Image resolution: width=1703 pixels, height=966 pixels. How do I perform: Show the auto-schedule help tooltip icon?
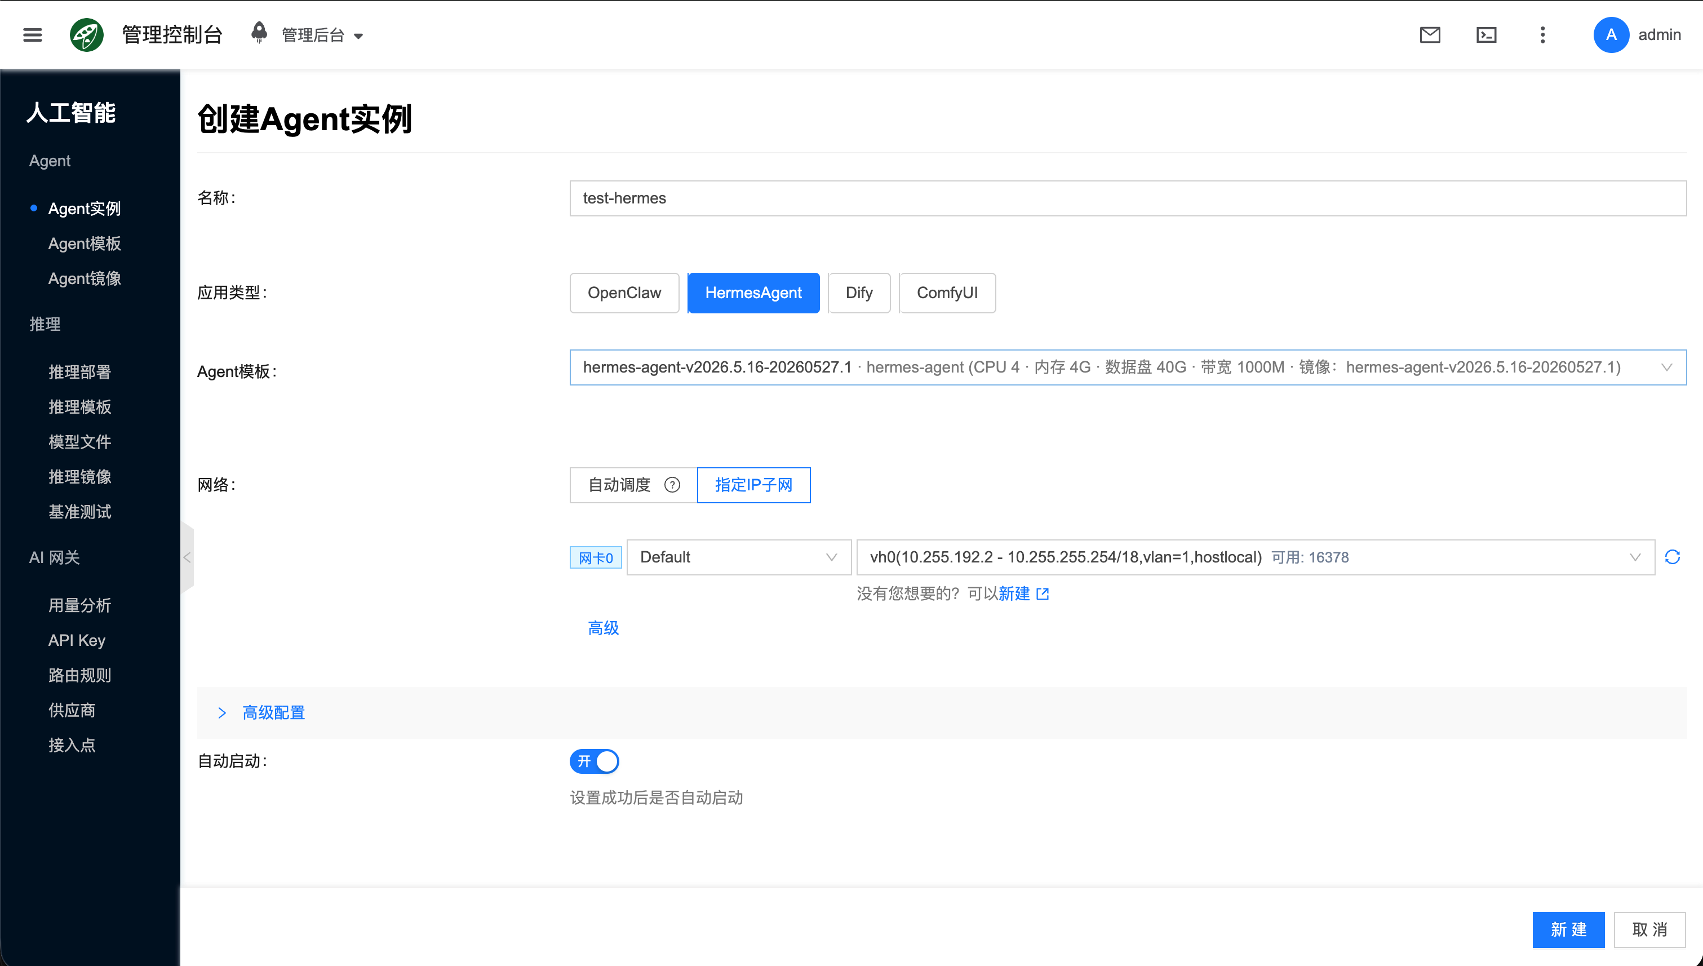pos(672,485)
